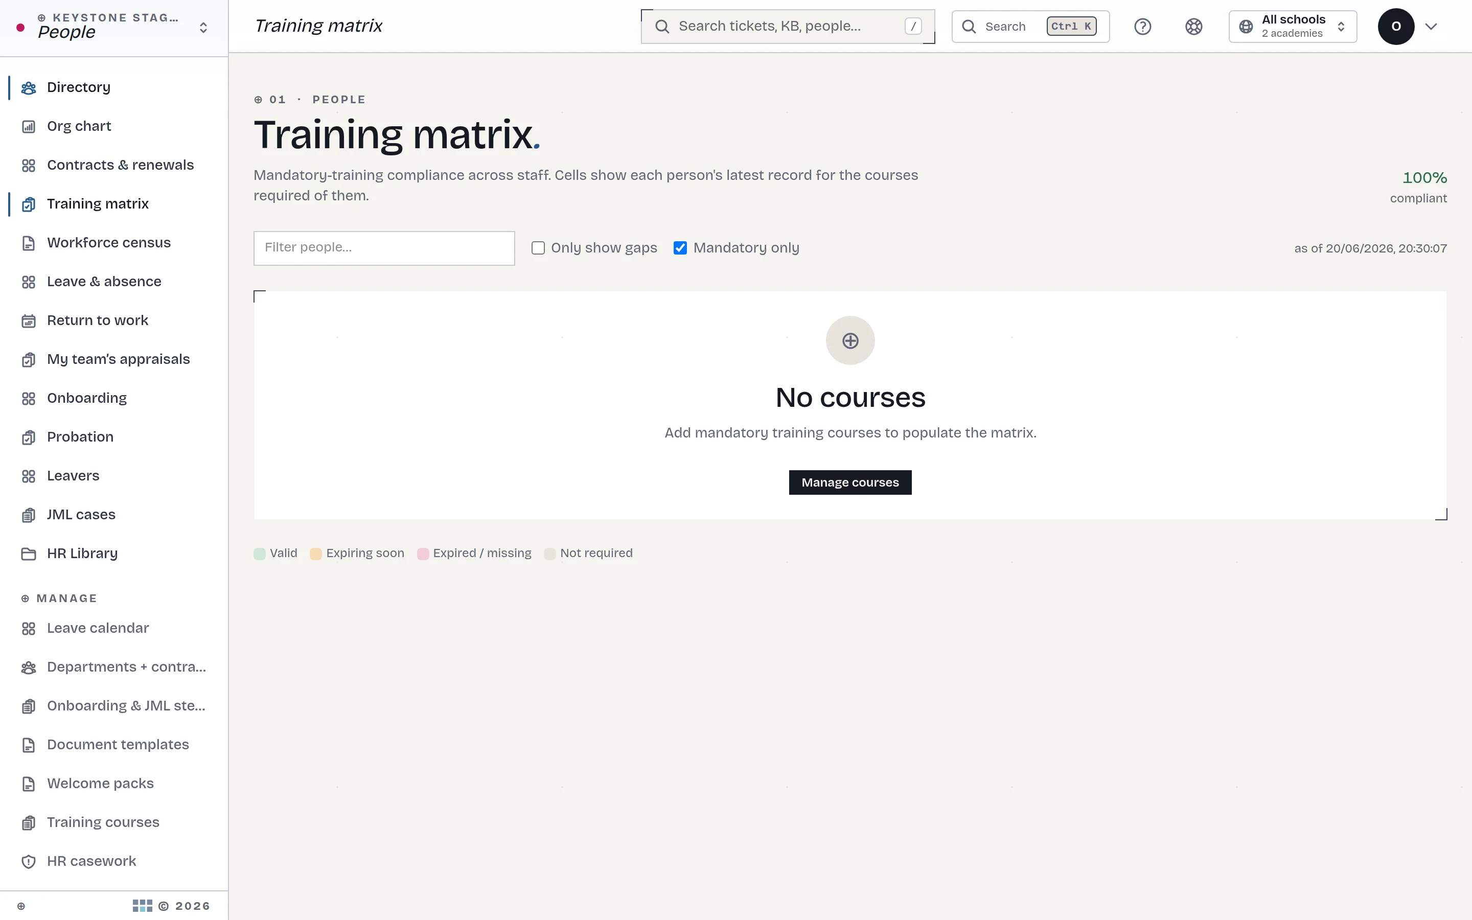Click the Onboarding & JML steps icon
1472x920 pixels.
29,706
